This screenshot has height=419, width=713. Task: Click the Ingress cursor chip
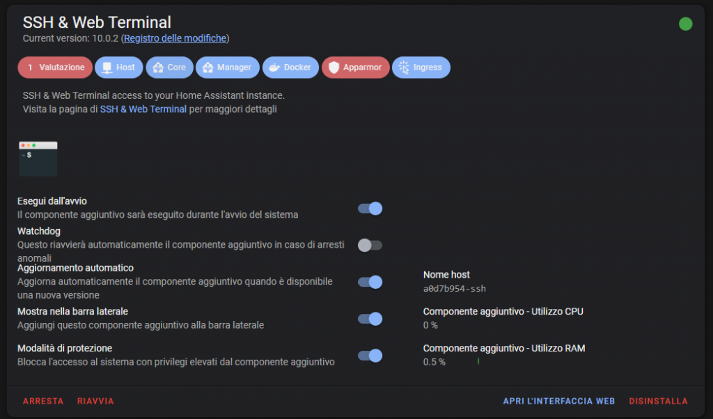[x=421, y=68]
